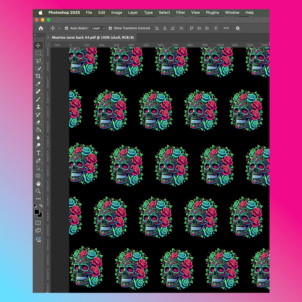
Task: Select the Hand tool
Action: pos(38,183)
